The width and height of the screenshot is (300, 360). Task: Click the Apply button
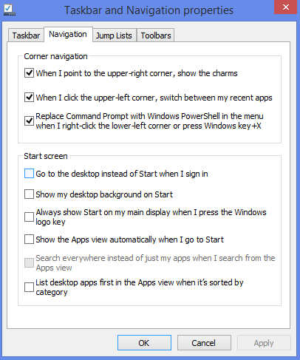[264, 343]
